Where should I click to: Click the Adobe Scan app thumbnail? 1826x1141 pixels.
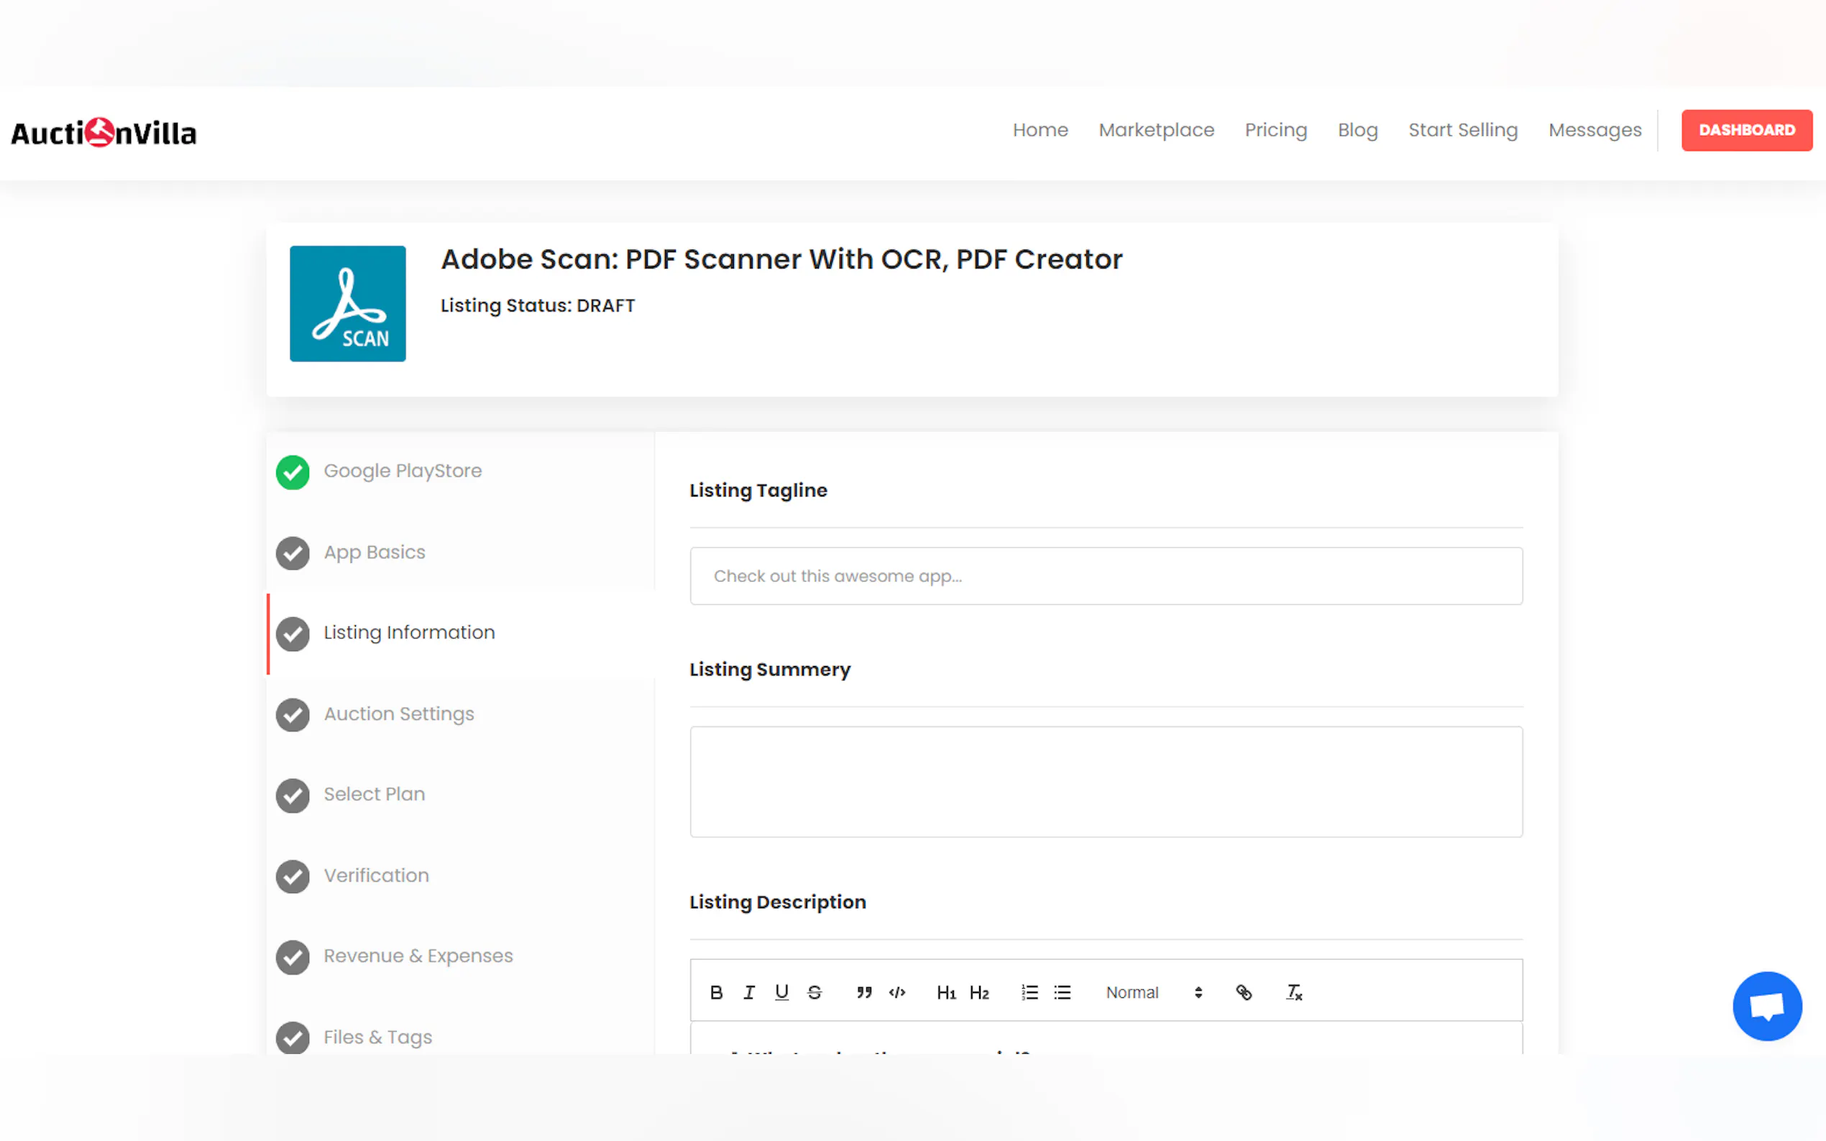[x=347, y=303]
